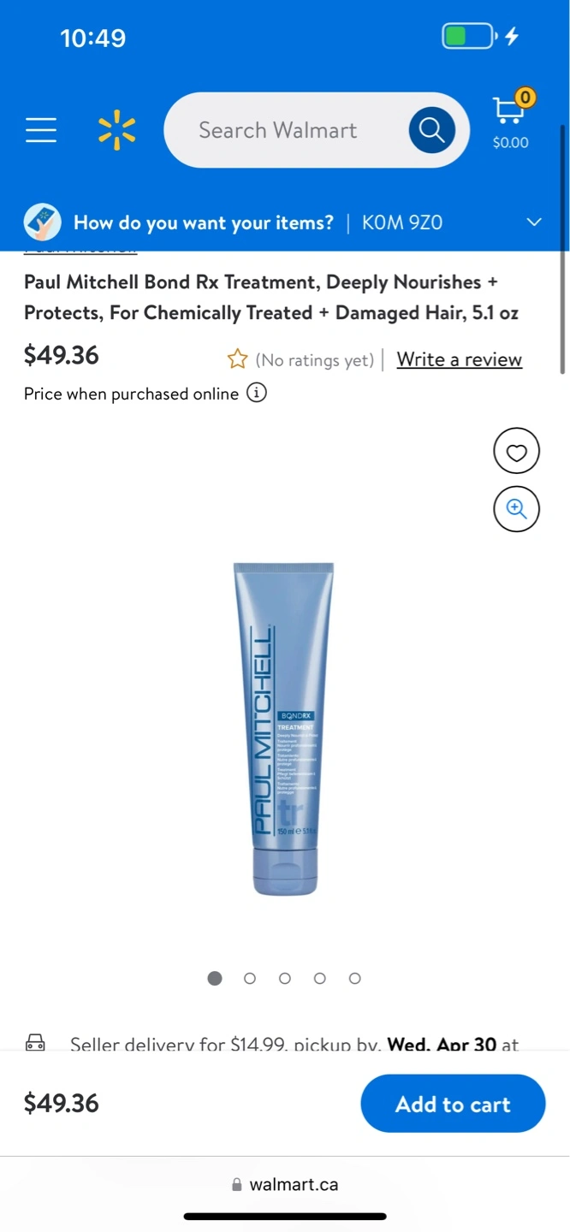Screen dimensions: 570x1232
Task: Select the third image carousel dot
Action: click(285, 978)
